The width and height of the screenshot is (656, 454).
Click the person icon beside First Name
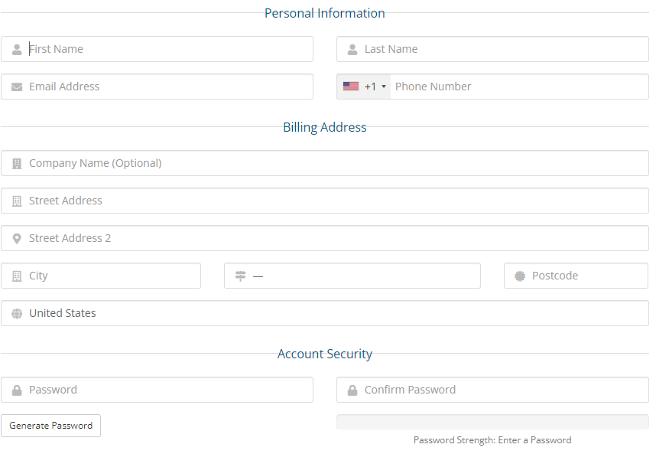[x=17, y=49]
